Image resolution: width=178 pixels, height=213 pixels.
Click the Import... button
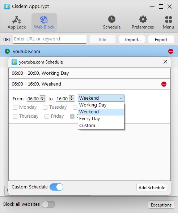coord(132,39)
